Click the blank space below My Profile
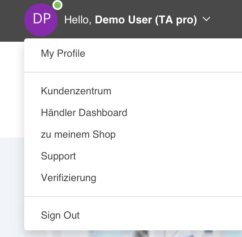The image size is (242, 237). tap(133, 66)
